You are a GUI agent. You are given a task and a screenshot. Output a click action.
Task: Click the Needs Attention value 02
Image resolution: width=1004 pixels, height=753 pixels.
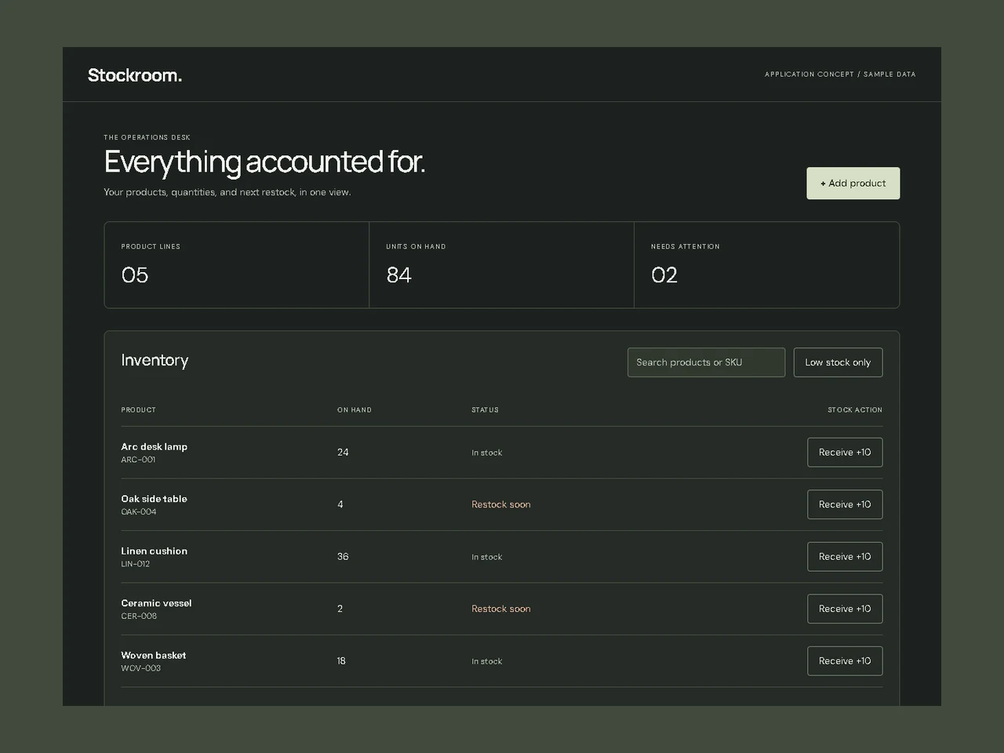click(x=664, y=275)
